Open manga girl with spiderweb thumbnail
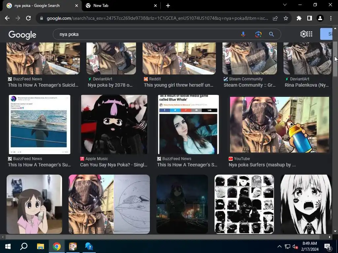 tap(306, 204)
